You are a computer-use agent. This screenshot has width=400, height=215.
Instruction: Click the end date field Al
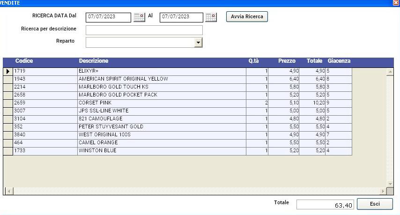(x=181, y=17)
